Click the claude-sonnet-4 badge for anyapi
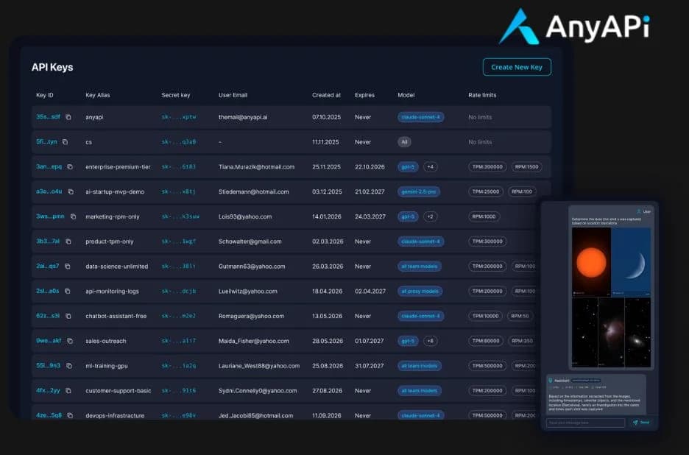Viewport: 689px width, 455px height. click(x=420, y=117)
